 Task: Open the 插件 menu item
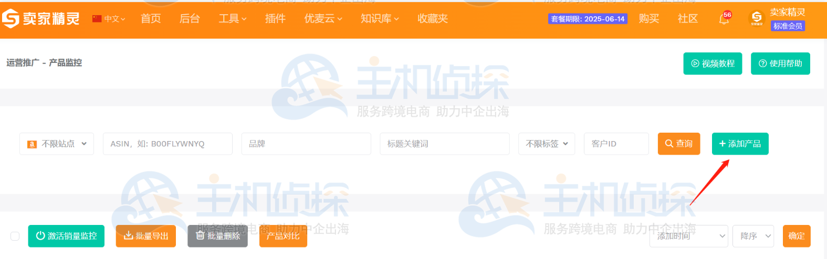click(275, 19)
